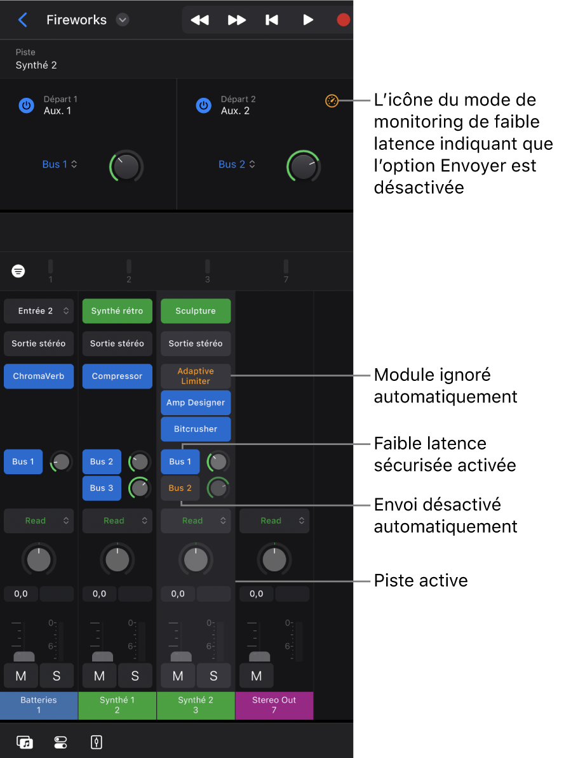Open the Fireworks project menu chevron

pos(122,20)
